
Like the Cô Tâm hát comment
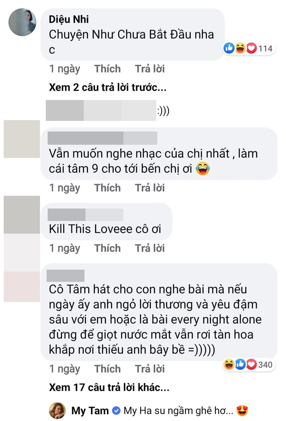point(107,369)
